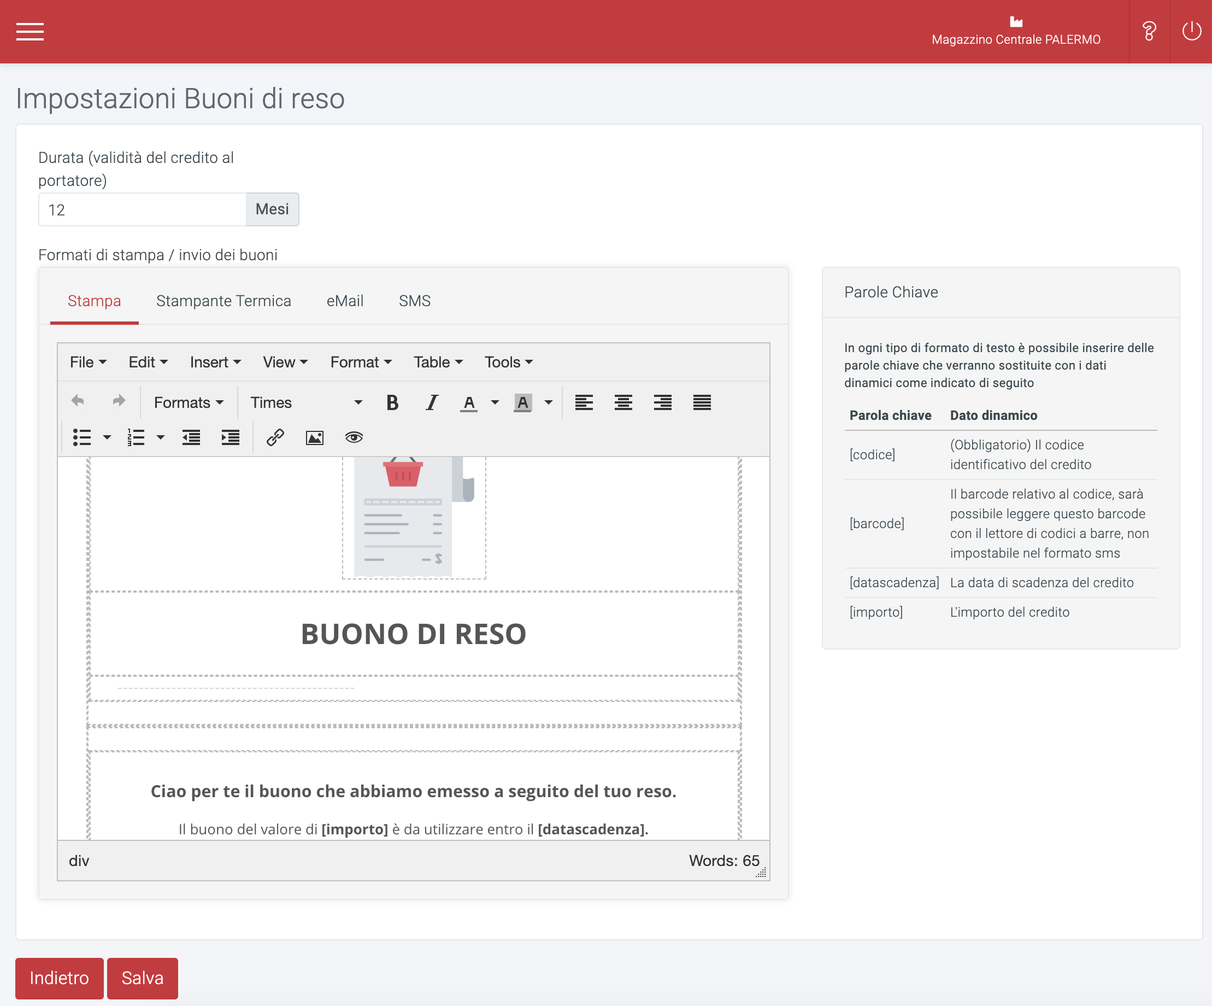The height and width of the screenshot is (1006, 1212).
Task: Click the duration months input field
Action: click(x=141, y=209)
